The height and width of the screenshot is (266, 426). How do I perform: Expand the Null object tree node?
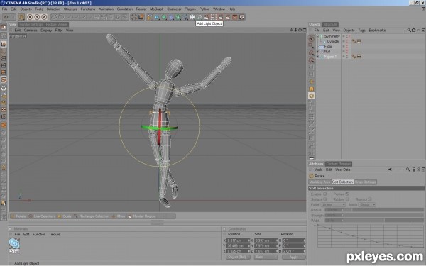pyautogui.click(x=318, y=51)
